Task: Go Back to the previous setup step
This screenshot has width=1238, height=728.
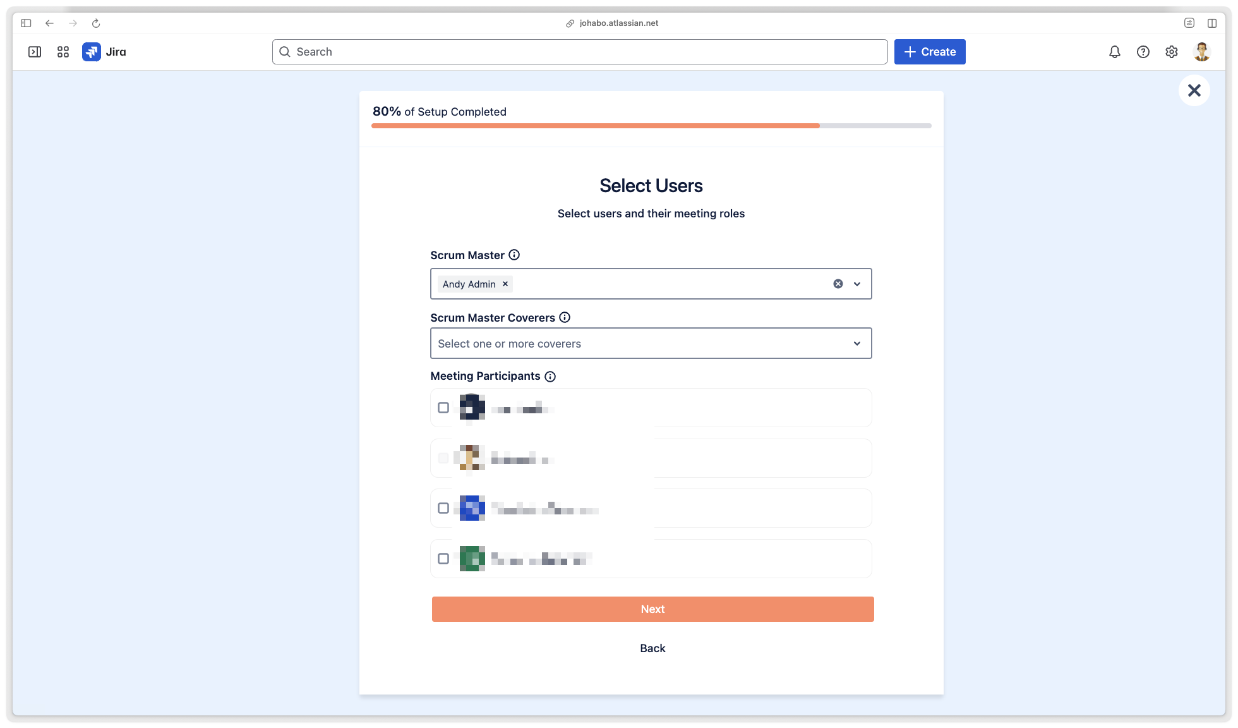Action: (x=652, y=648)
